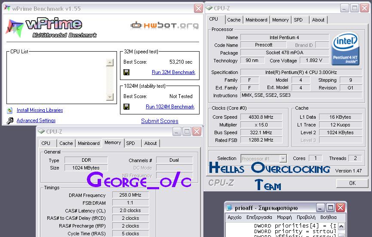Click the 32M best score 53,210 sec
372x237 pixels.
point(181,62)
